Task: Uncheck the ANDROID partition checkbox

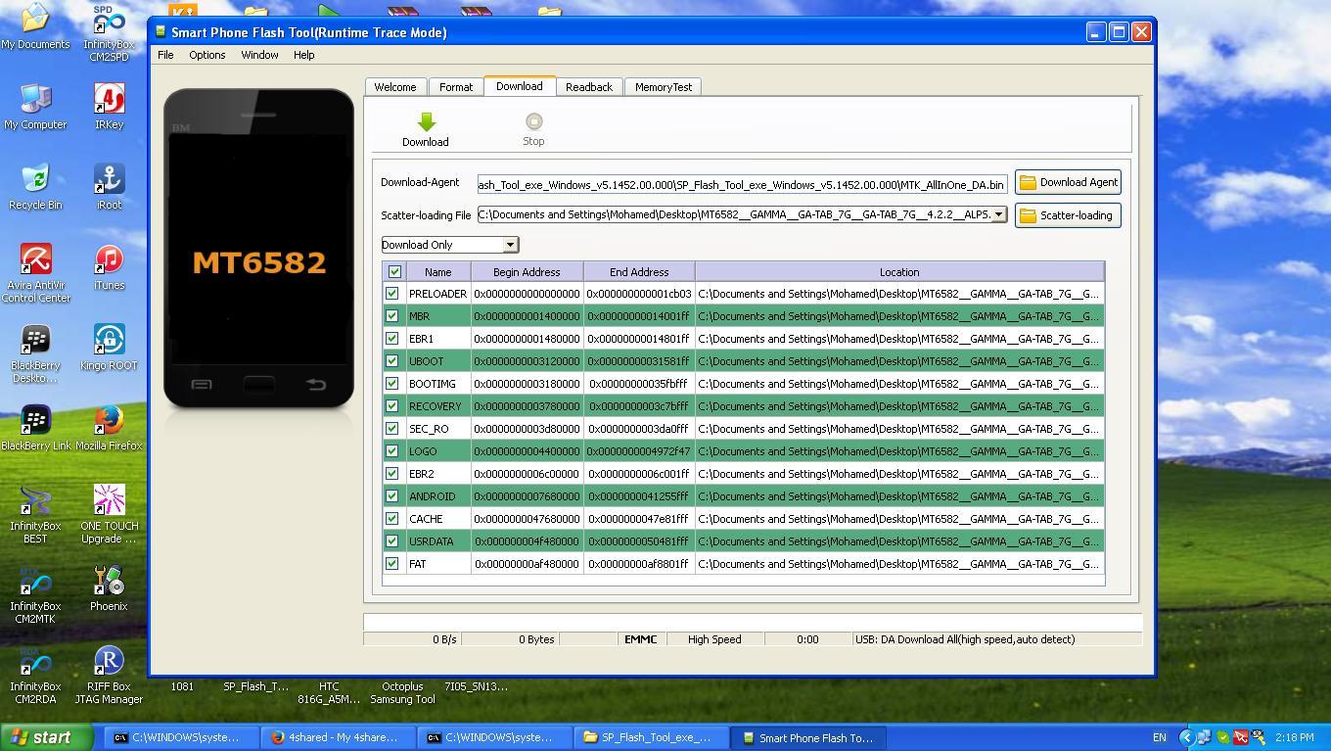Action: point(392,496)
